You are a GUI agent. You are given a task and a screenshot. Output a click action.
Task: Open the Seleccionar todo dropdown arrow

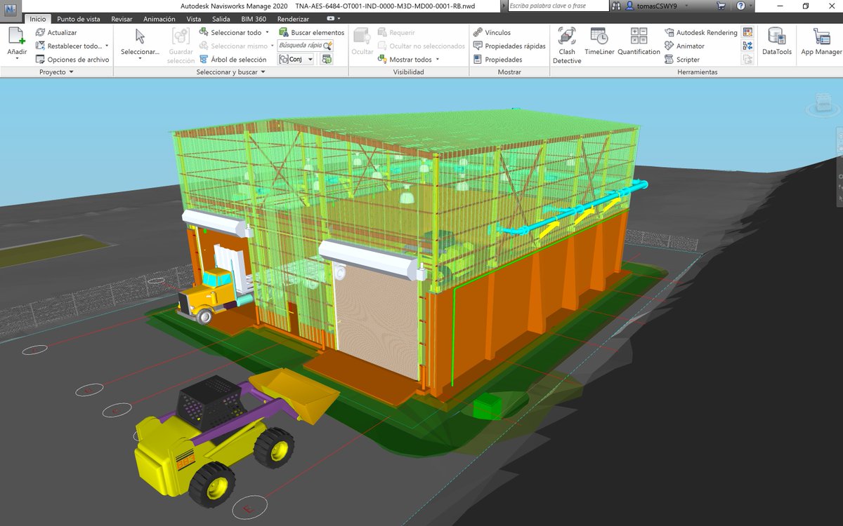[x=267, y=32]
